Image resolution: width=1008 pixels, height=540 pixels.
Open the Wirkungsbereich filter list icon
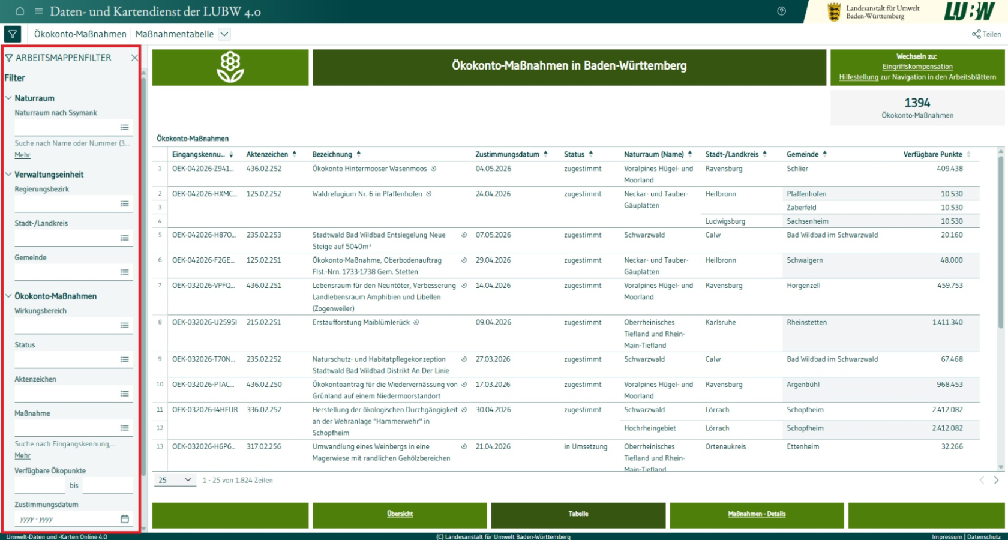click(x=124, y=326)
